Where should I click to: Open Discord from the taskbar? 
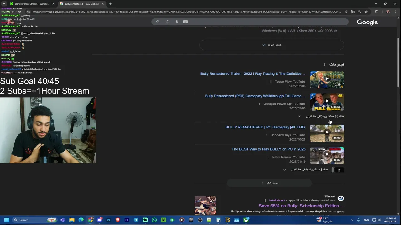point(99,220)
